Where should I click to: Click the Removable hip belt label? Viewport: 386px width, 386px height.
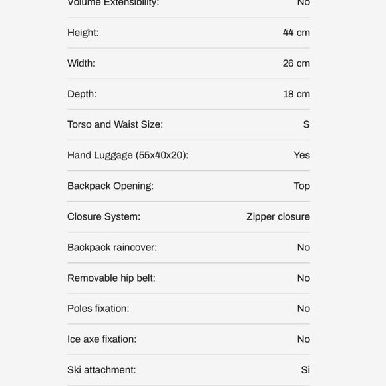tap(111, 278)
